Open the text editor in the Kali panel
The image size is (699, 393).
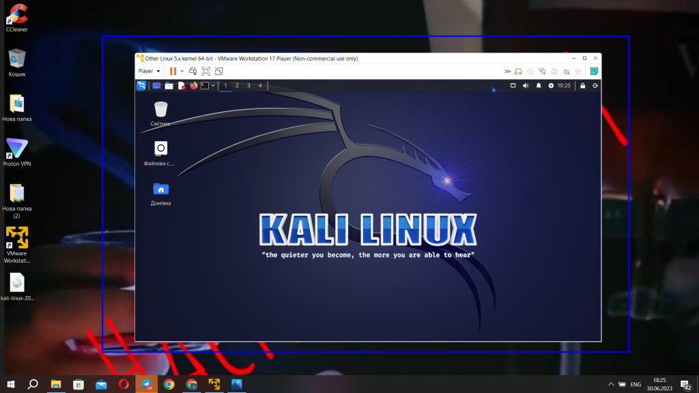coord(182,87)
